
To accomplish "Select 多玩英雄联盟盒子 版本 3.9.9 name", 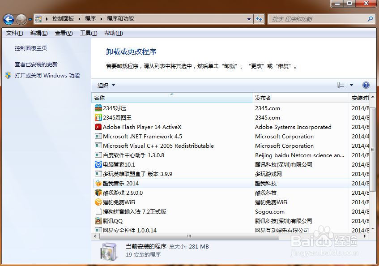I will (x=137, y=174).
